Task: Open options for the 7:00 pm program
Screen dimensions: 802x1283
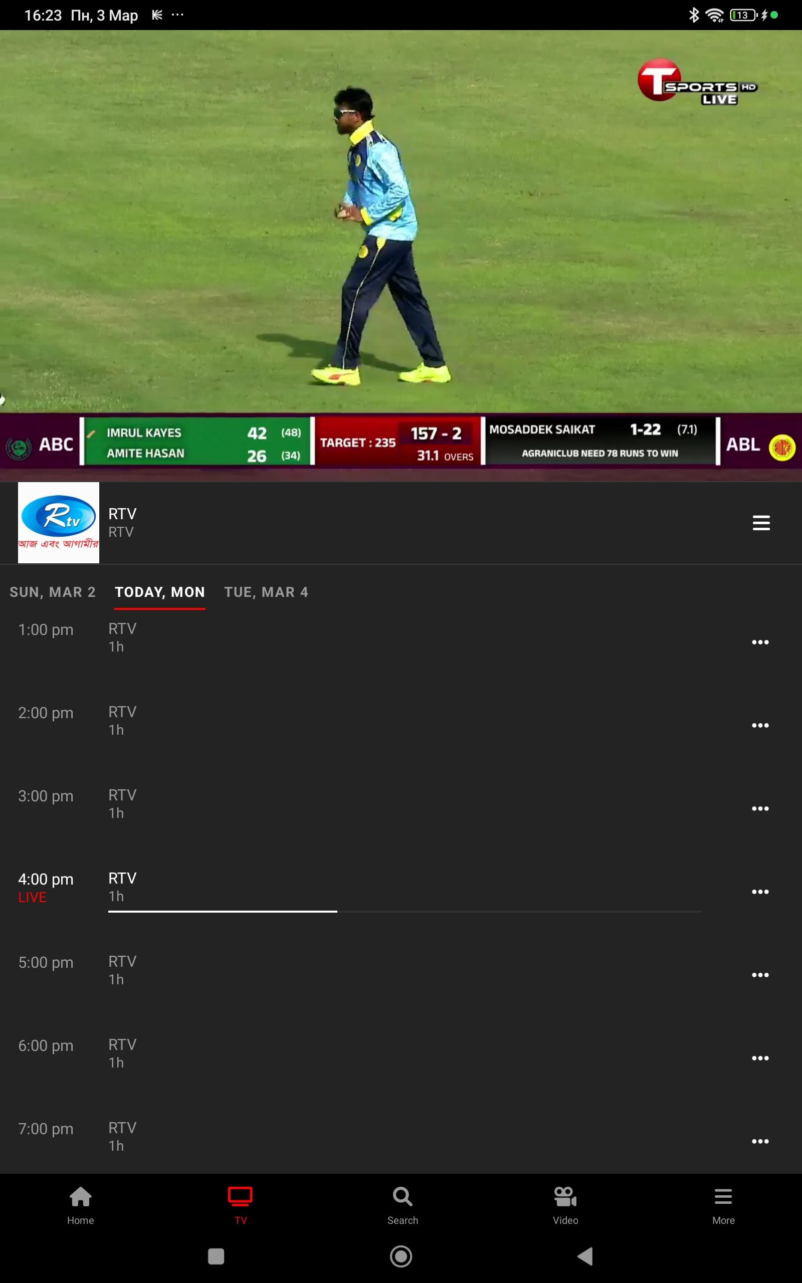Action: 760,1142
